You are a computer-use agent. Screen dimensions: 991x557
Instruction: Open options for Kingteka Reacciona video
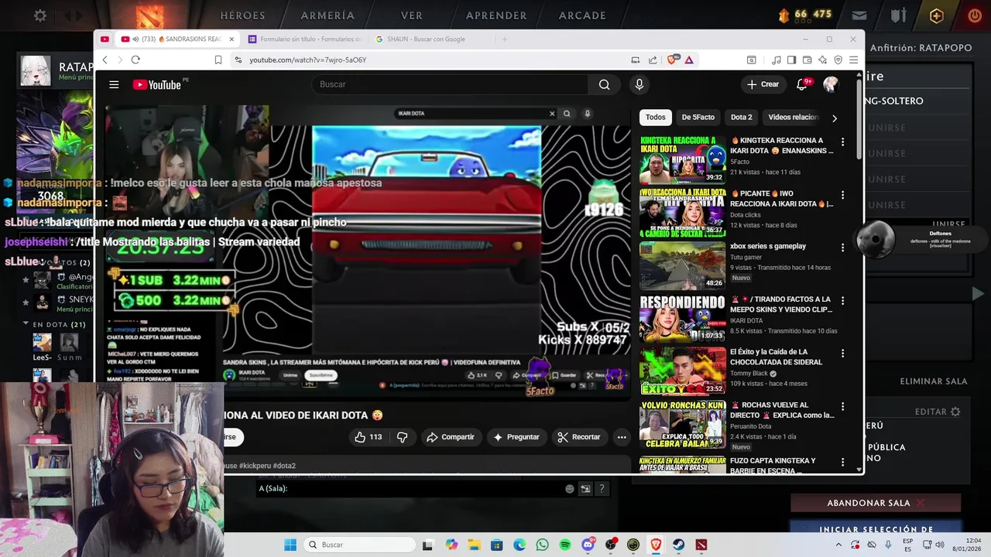(x=842, y=142)
